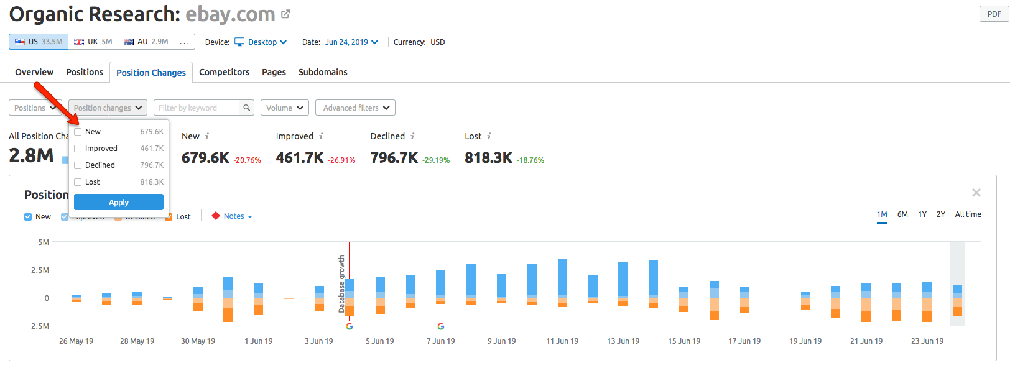Click the -26.91% change value
The height and width of the screenshot is (368, 1010).
(x=342, y=160)
